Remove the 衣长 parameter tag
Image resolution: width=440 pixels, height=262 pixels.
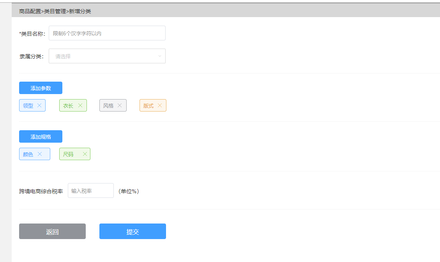pos(80,105)
